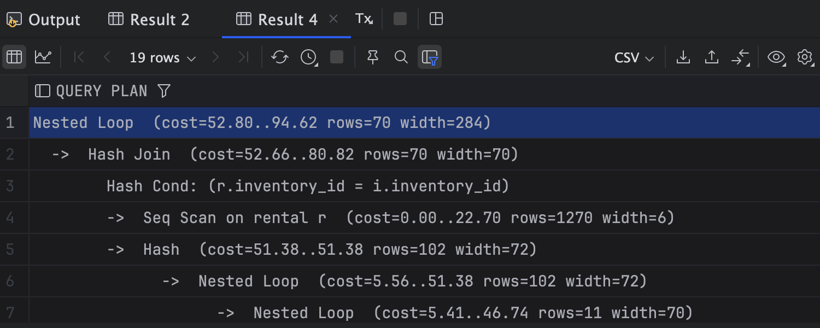The height and width of the screenshot is (328, 820).
Task: Open result settings gear
Action: pyautogui.click(x=805, y=57)
